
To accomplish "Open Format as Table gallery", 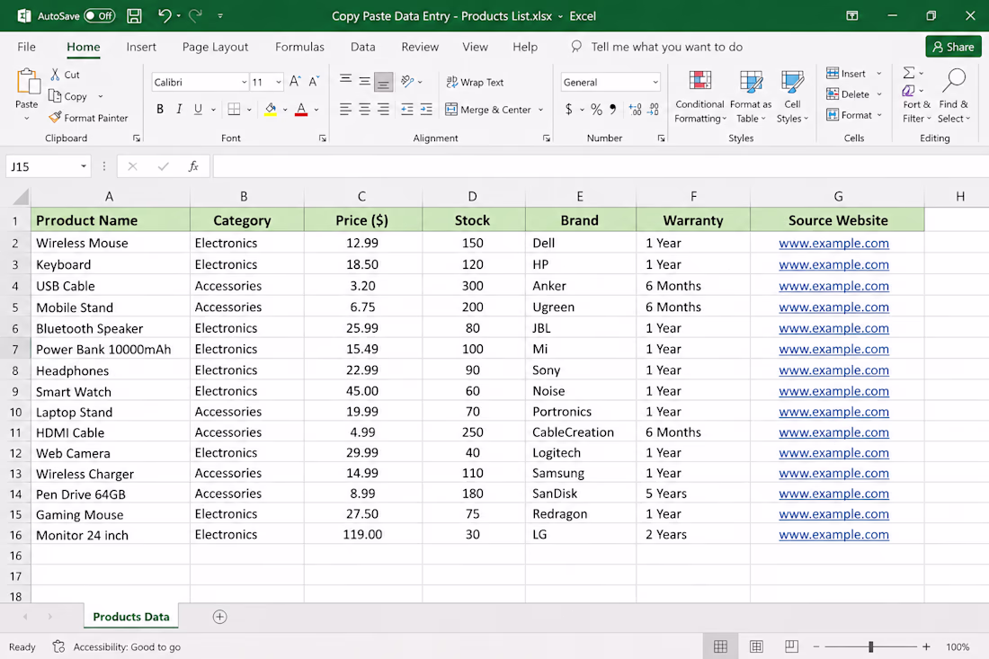I will pos(751,96).
